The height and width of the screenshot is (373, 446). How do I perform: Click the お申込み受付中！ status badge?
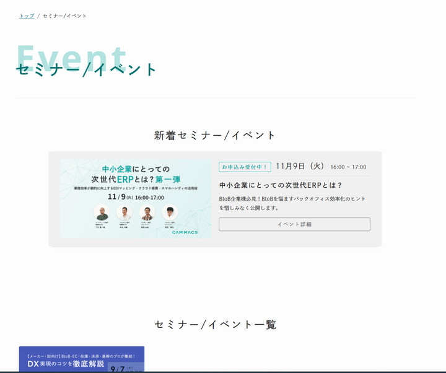point(245,167)
